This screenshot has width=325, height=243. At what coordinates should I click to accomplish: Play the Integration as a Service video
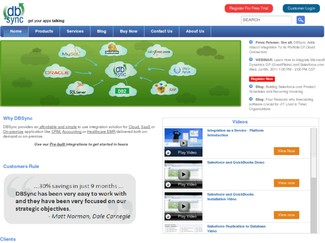click(183, 143)
